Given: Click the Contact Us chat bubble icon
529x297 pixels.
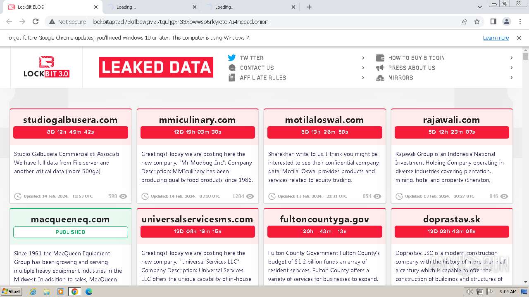Looking at the screenshot, I should click(232, 68).
